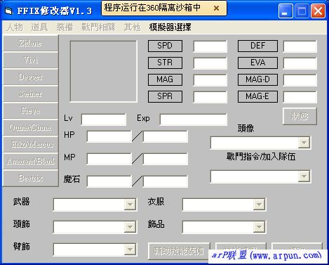329x265 pixels.
Task: Click the max MP input field
Action: point(166,159)
